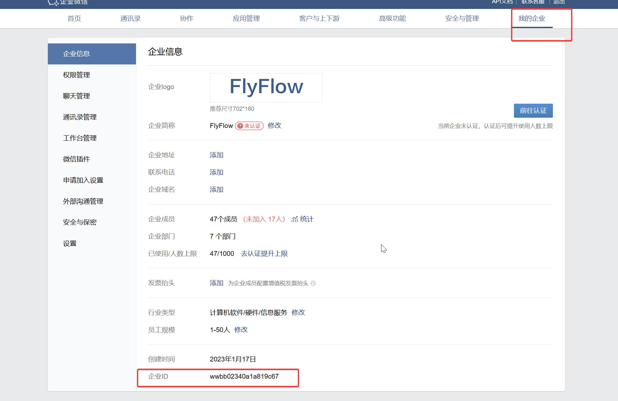Click 添加 for 发票抬头
This screenshot has width=618, height=401.
216,283
